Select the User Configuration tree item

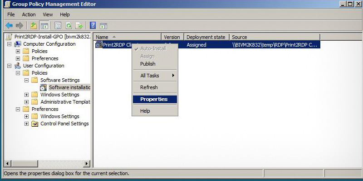click(x=43, y=66)
